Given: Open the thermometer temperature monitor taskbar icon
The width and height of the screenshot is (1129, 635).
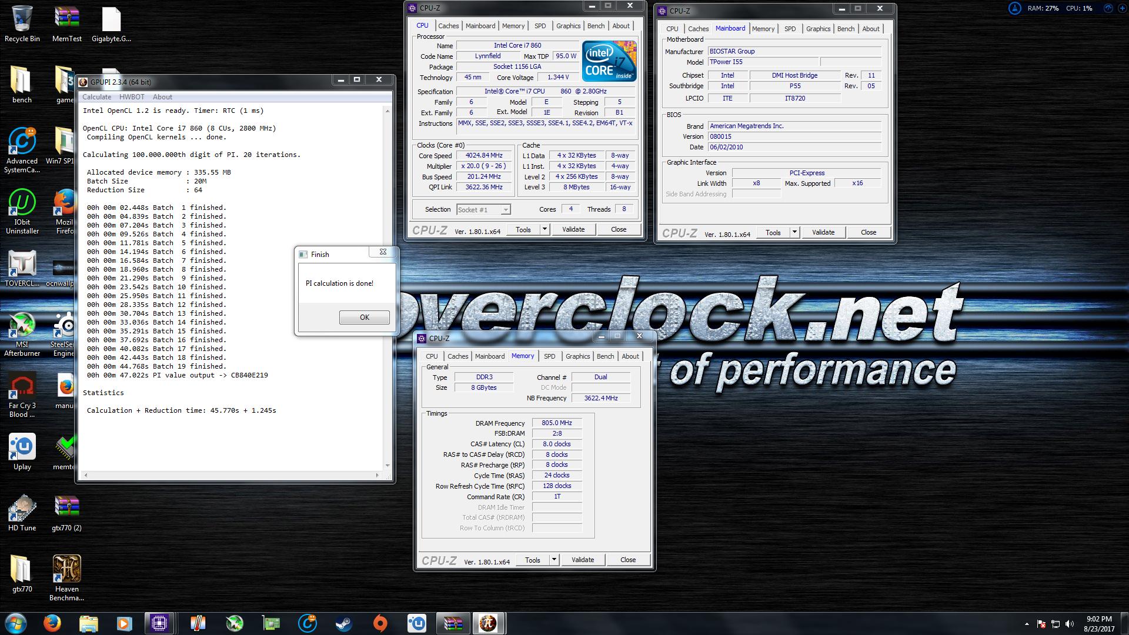Looking at the screenshot, I should click(198, 623).
